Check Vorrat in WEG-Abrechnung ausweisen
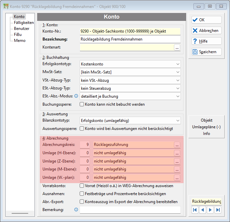This screenshot has width=230, height=222. [x=82, y=186]
